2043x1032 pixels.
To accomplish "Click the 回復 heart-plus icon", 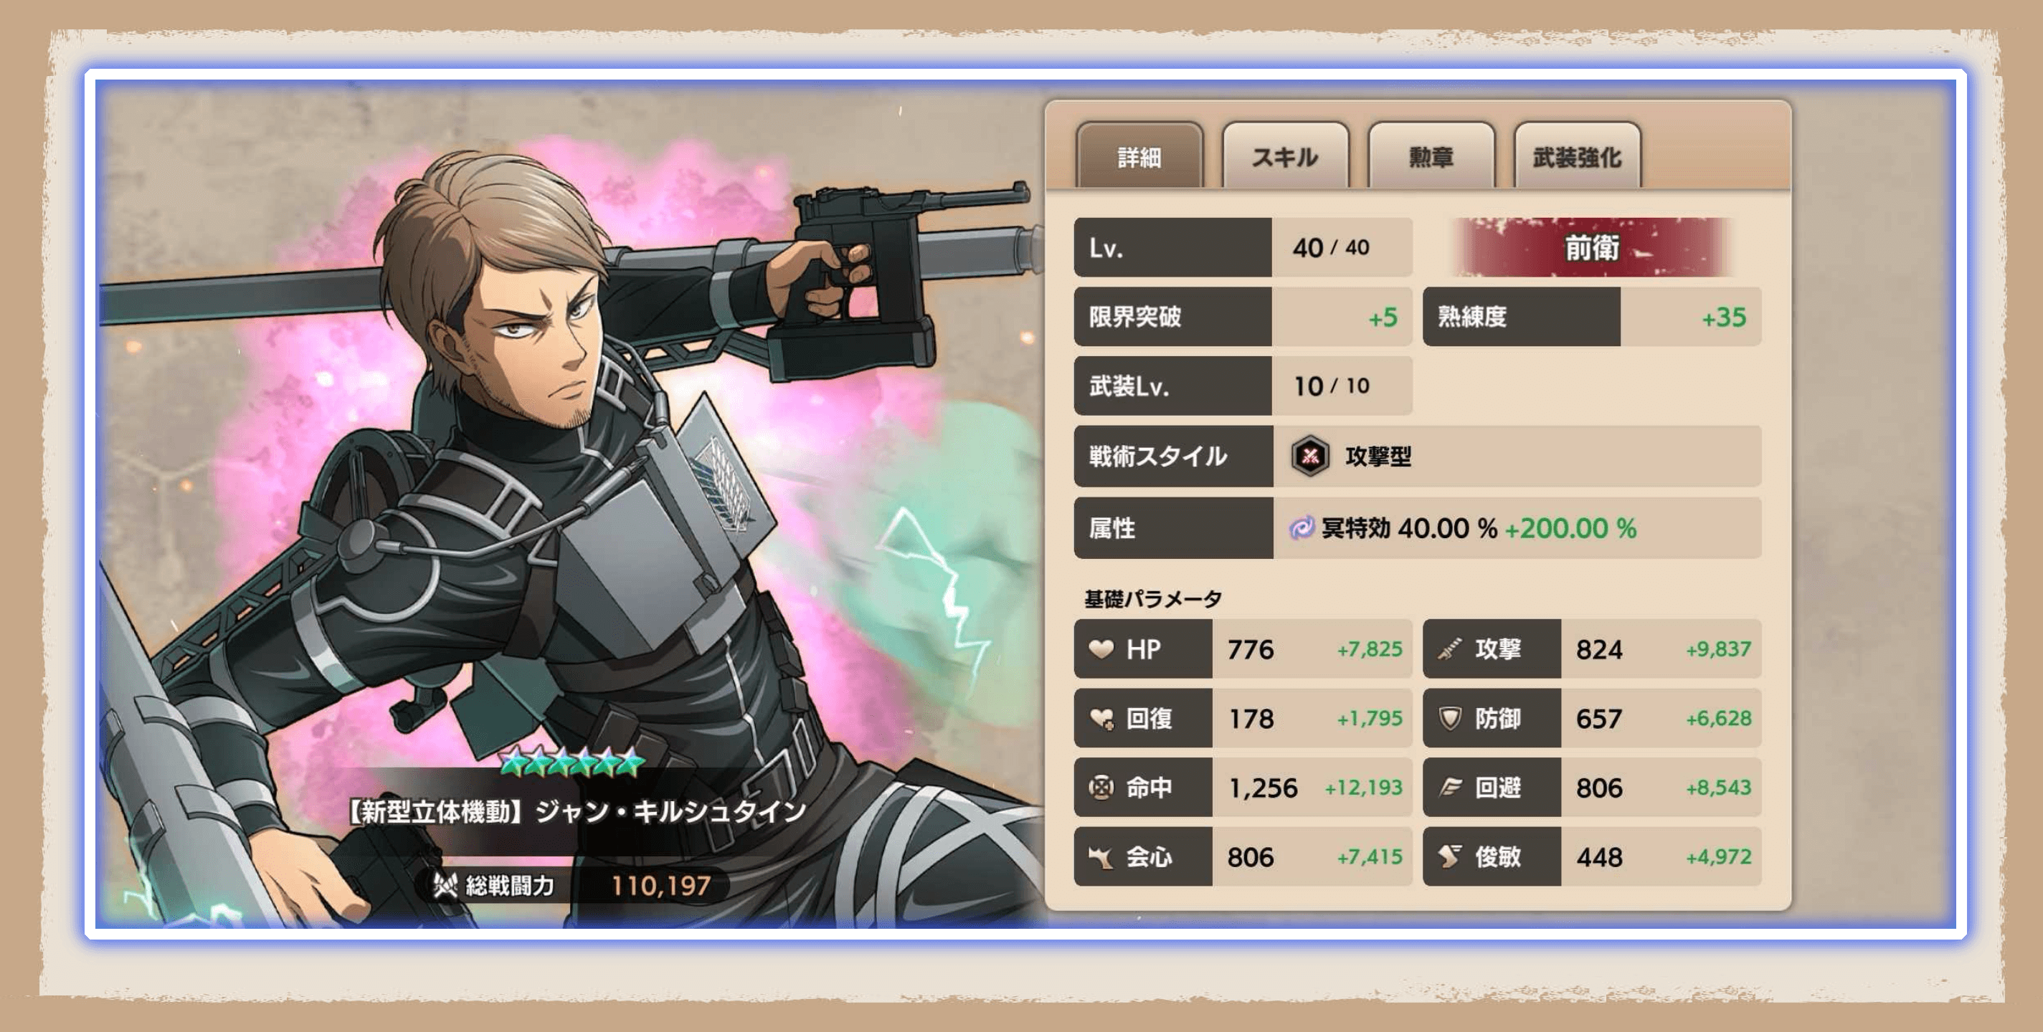I will (x=1101, y=719).
